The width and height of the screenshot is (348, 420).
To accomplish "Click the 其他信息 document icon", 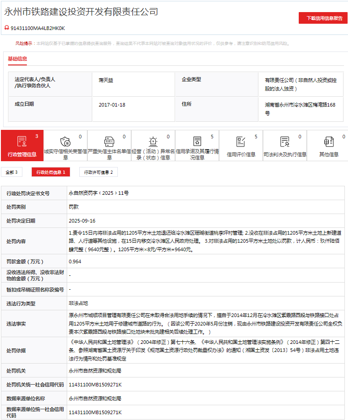I will pyautogui.click(x=329, y=142).
